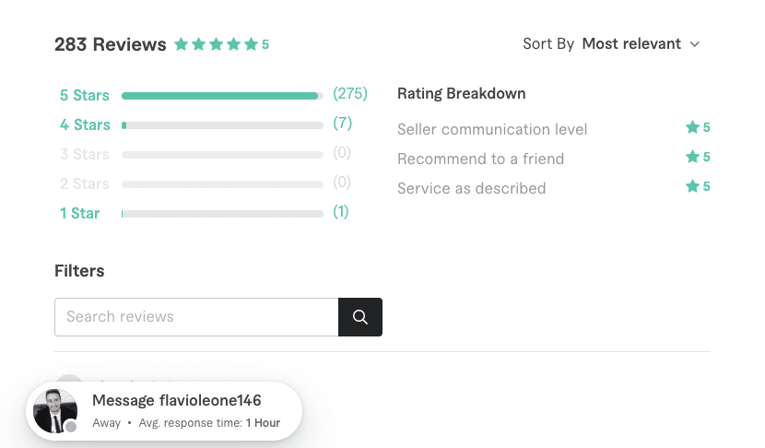765x448 pixels.
Task: Click the (1) review count
Action: (341, 212)
